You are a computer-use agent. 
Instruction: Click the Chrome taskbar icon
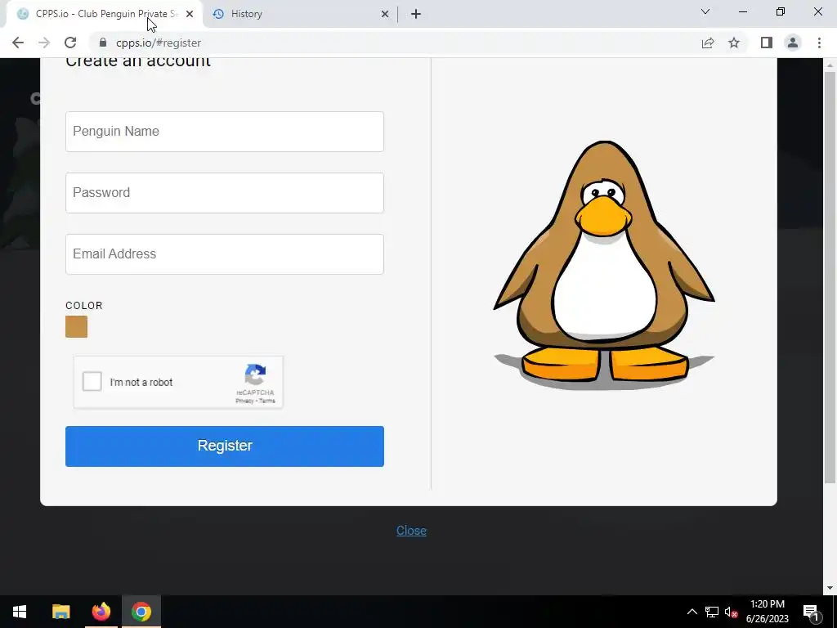pos(141,612)
